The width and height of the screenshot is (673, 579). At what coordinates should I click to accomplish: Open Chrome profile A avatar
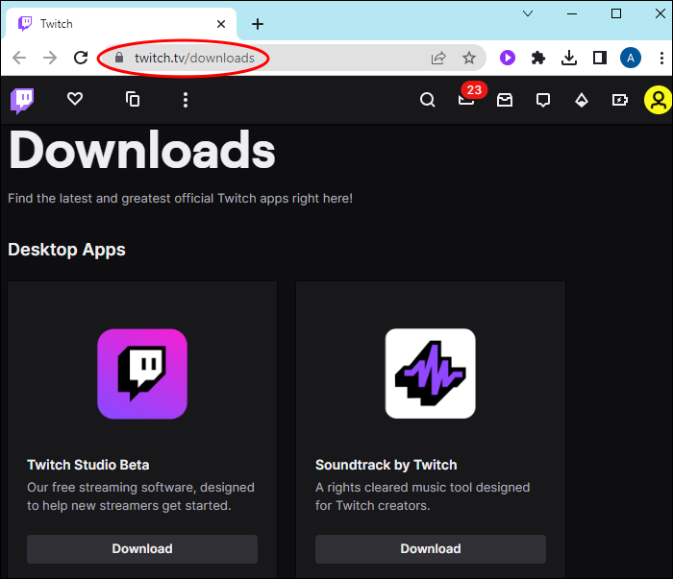click(x=631, y=58)
